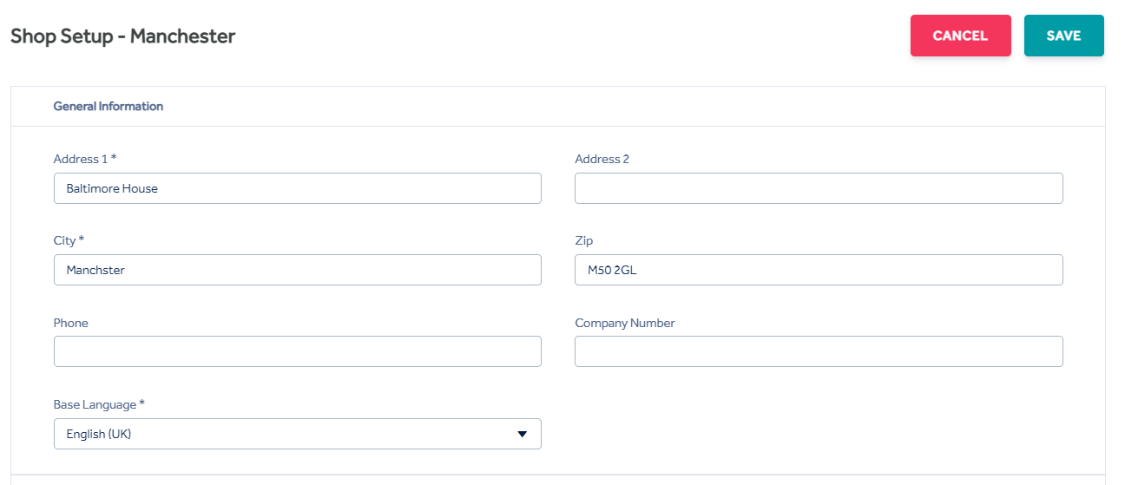1138x485 pixels.
Task: Click the red CANCEL button
Action: [960, 36]
